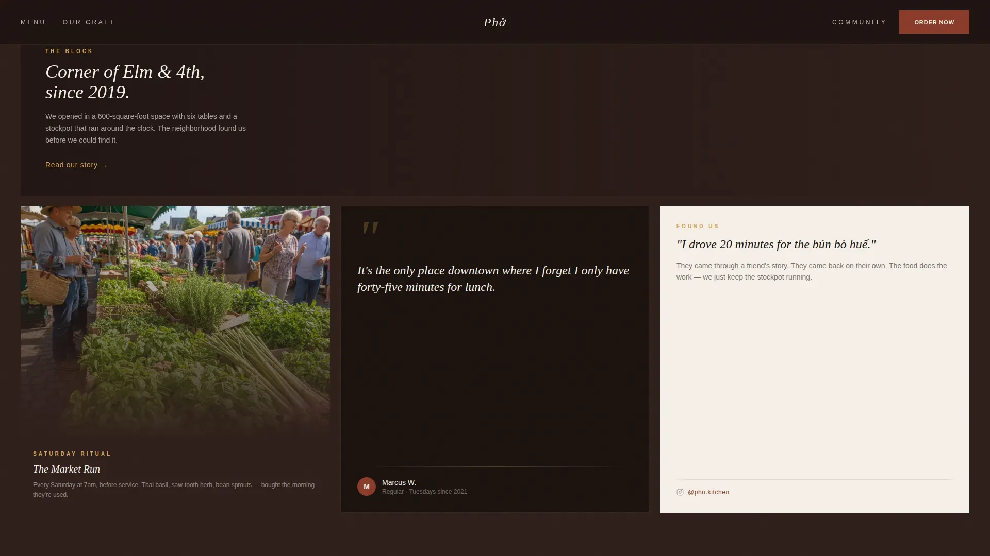
Task: Click the Found Us label
Action: click(x=698, y=226)
